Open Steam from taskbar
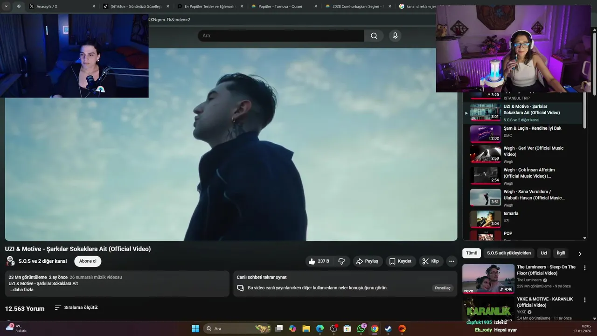597x336 pixels. point(388,329)
